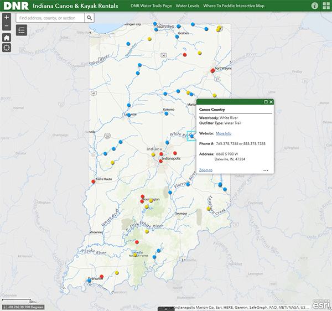
Task: Click the search magnifier icon
Action: (x=90, y=18)
